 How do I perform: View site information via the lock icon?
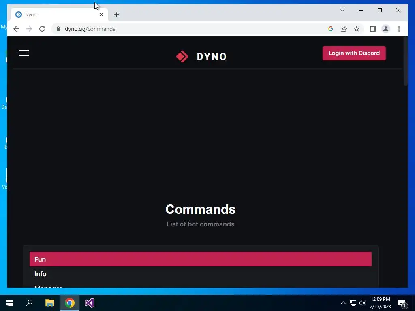coord(58,29)
